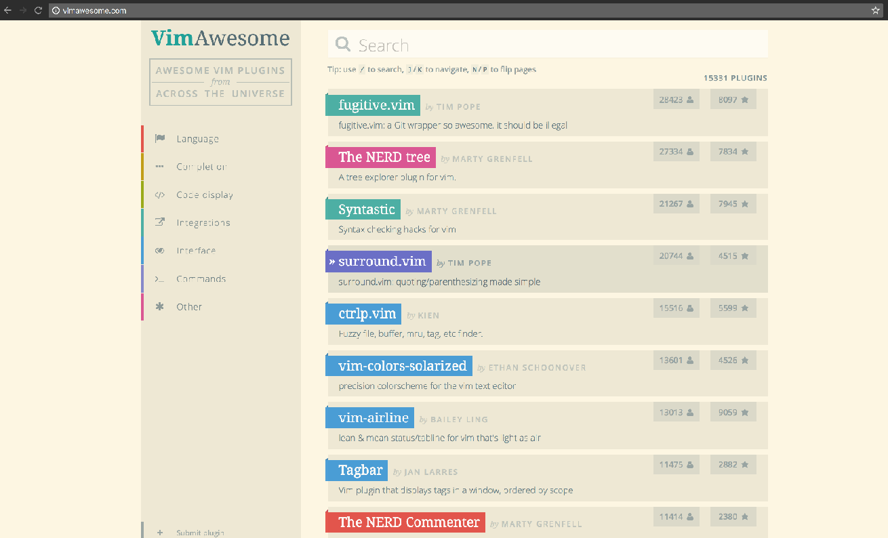
Task: Click the star icon next to 4515
Action: coord(744,256)
